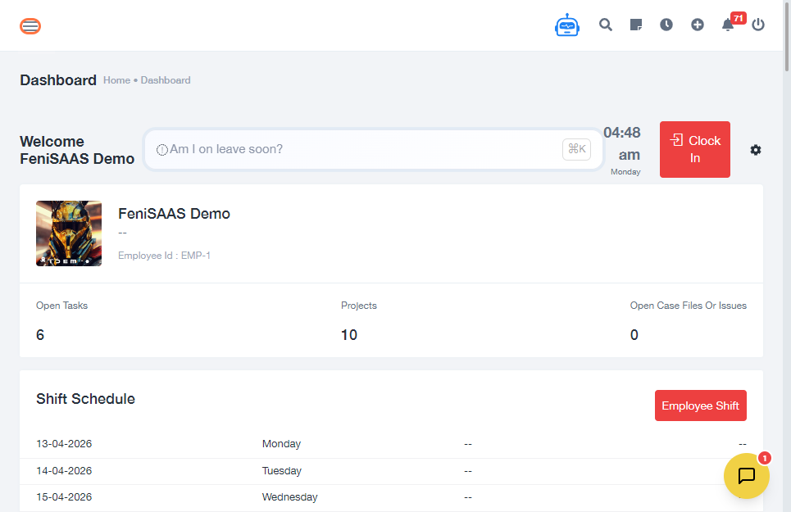Open dashboard settings gear icon
The height and width of the screenshot is (512, 791).
click(756, 150)
